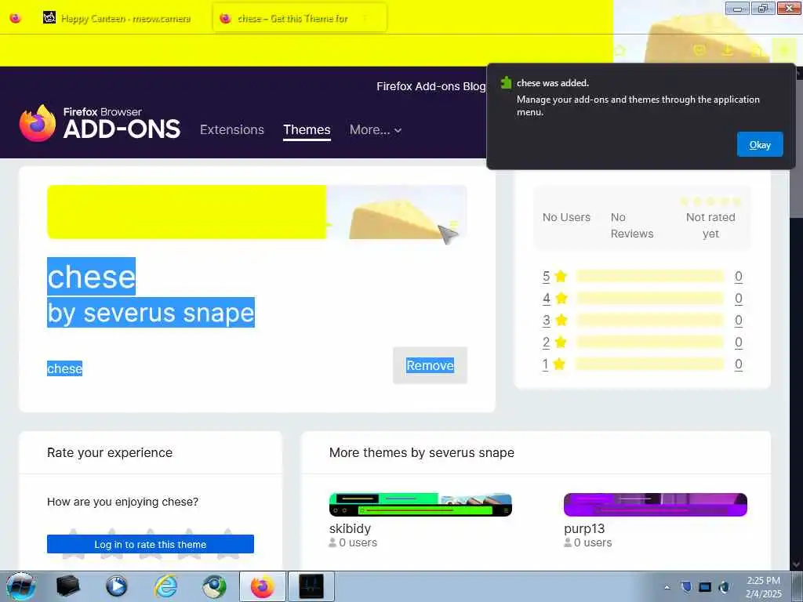Image resolution: width=803 pixels, height=602 pixels.
Task: Open Windows Start menu orb
Action: coord(20,586)
